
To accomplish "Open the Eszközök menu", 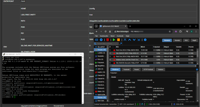I will pyautogui.click(x=120, y=36).
